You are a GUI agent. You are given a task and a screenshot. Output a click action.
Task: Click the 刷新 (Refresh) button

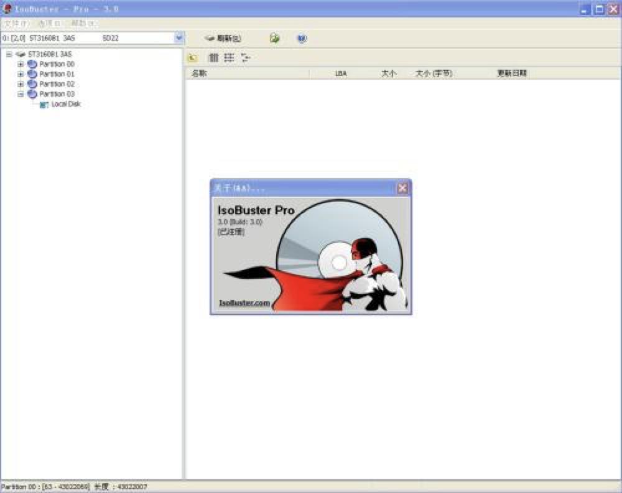pos(223,39)
